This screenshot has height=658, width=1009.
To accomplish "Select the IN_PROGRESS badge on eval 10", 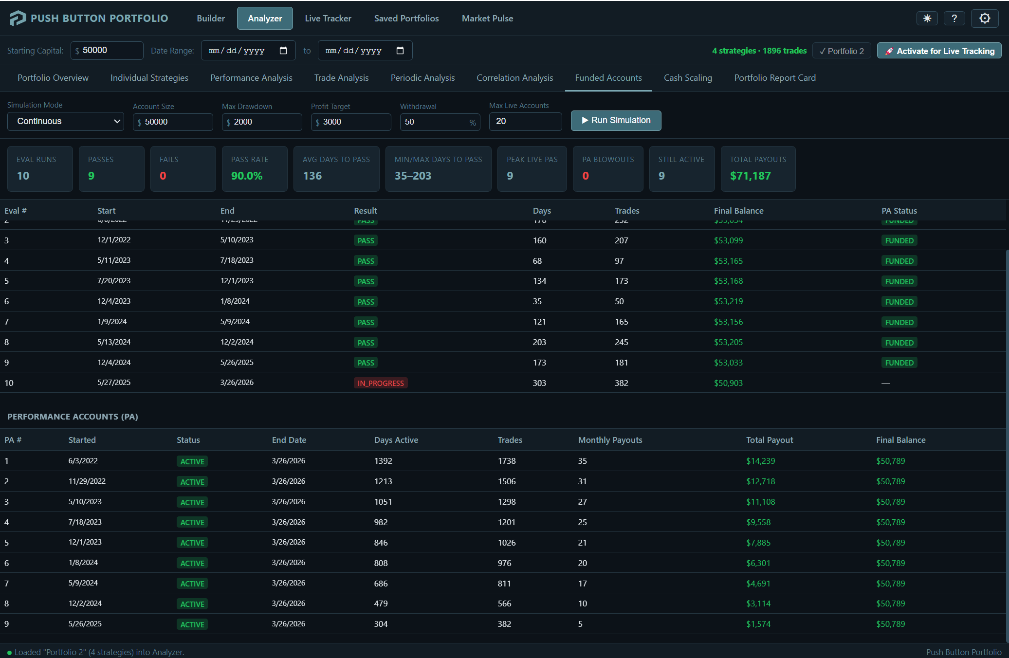I will 381,383.
